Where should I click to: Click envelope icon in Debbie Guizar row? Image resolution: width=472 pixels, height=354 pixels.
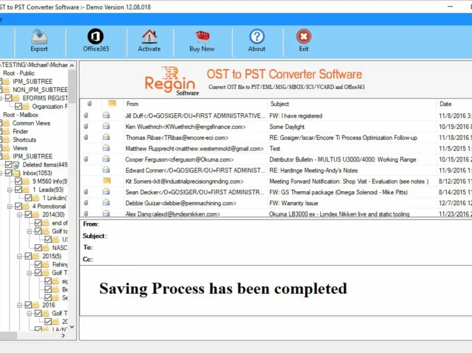pos(106,202)
